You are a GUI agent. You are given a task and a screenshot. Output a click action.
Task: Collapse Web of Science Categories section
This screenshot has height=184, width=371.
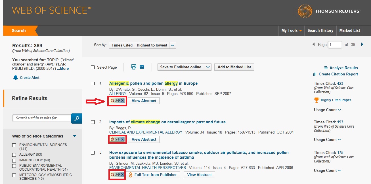[x=75, y=136]
